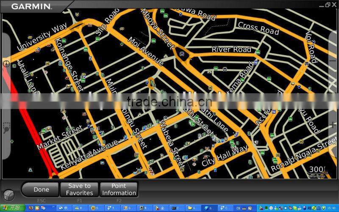Click the City Hall Way label

[x=225, y=156]
